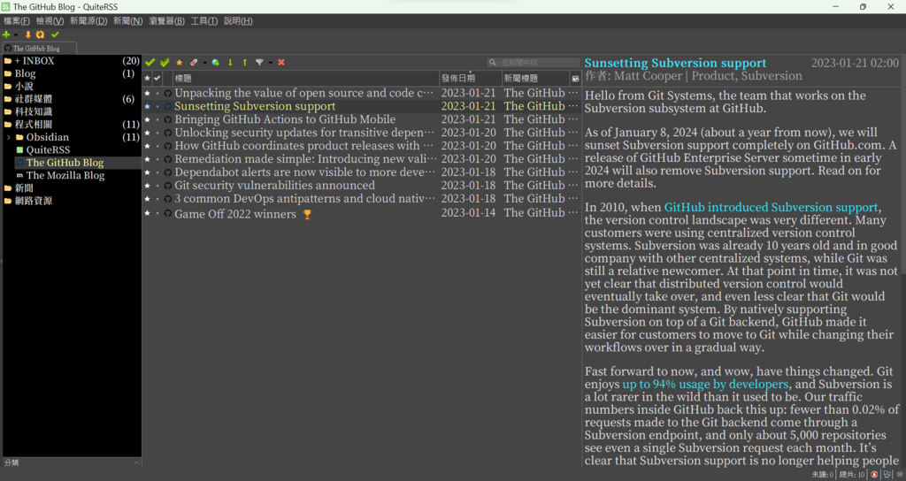Click the rightmost status bar icon
The width and height of the screenshot is (906, 481).
click(900, 475)
